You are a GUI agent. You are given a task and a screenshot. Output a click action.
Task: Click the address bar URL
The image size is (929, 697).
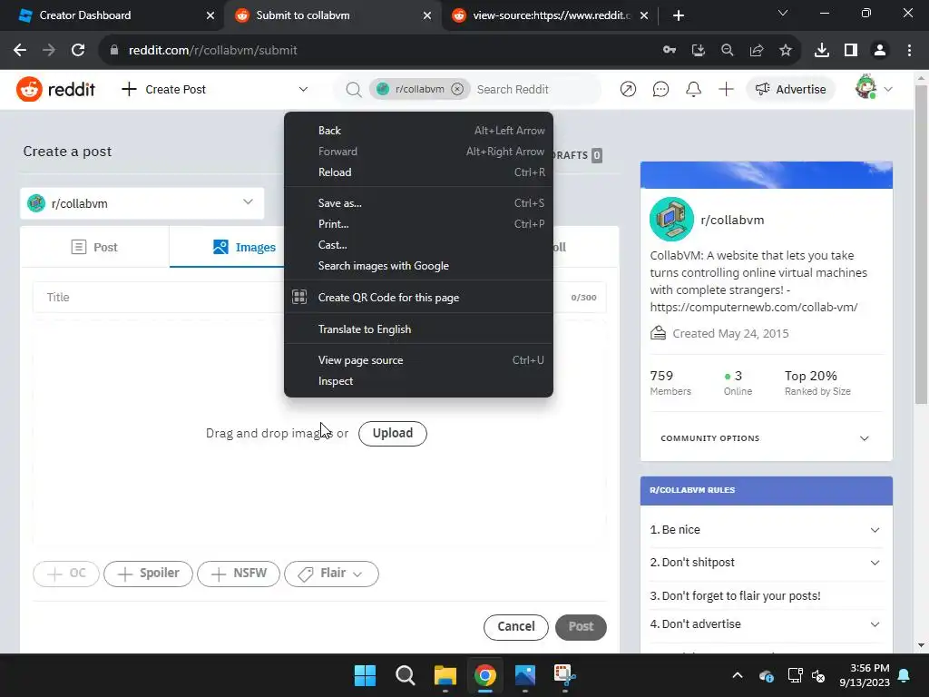(212, 51)
